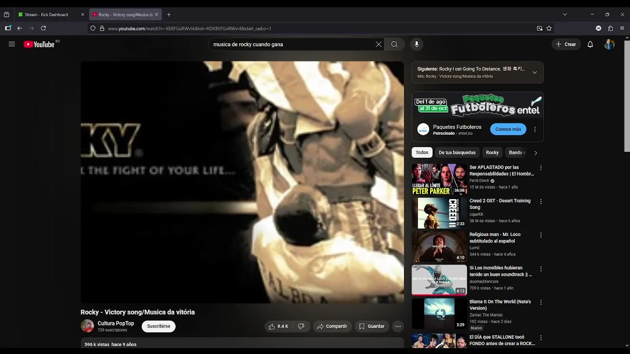
Task: Click the video title Rocky - Victory song
Action: click(138, 312)
